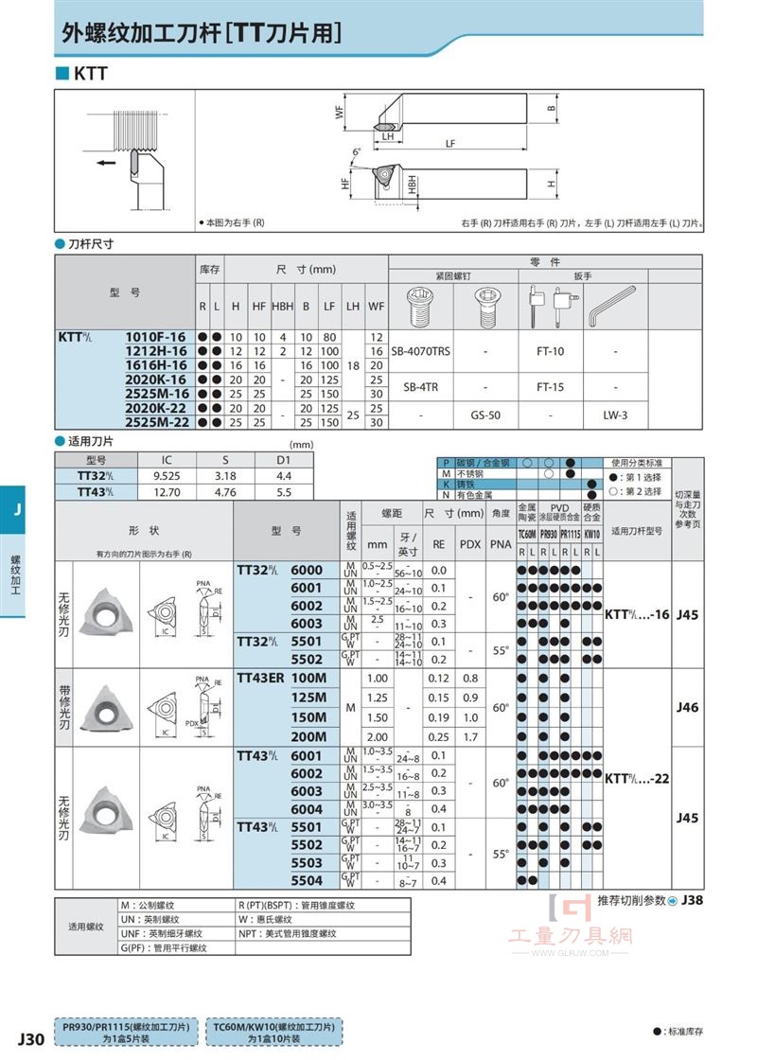Click model row 2525M-22
The image size is (757, 1060).
pos(378,422)
